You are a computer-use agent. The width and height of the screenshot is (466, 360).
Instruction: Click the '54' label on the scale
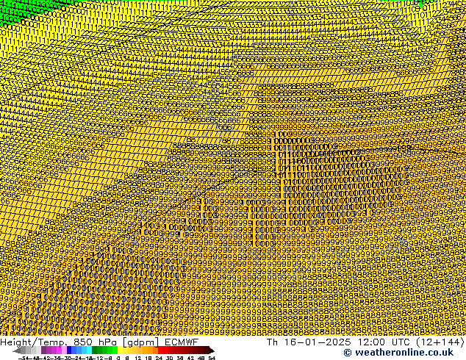[x=212, y=358]
